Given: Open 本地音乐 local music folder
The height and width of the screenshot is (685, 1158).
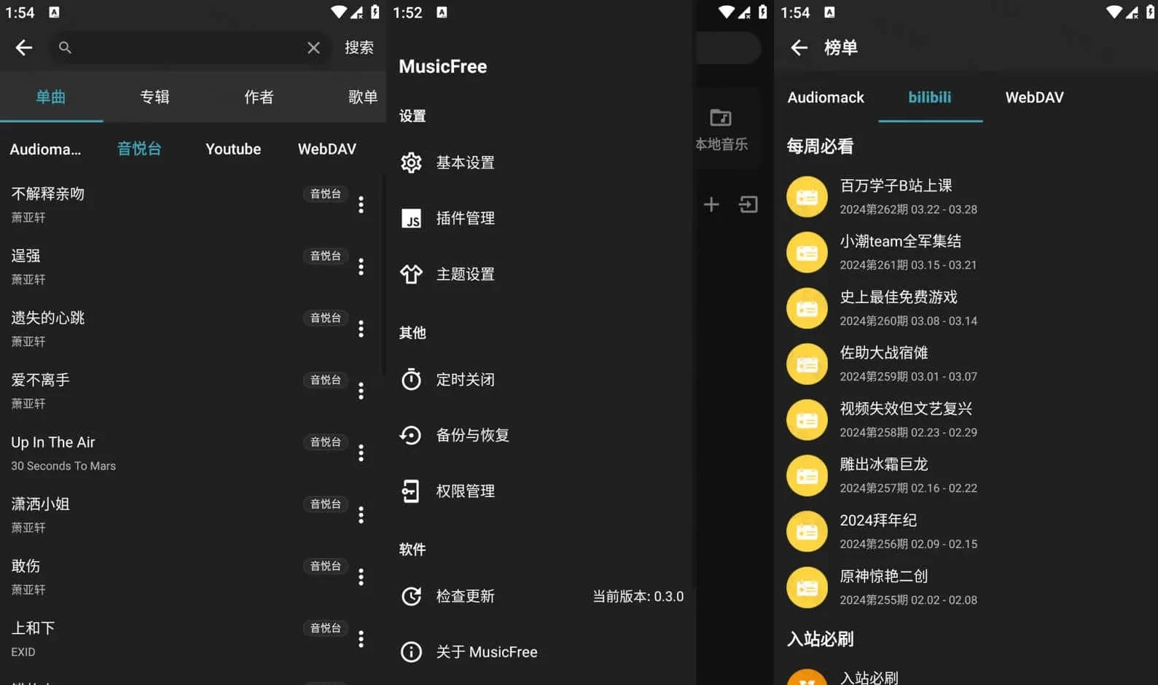Looking at the screenshot, I should click(721, 129).
